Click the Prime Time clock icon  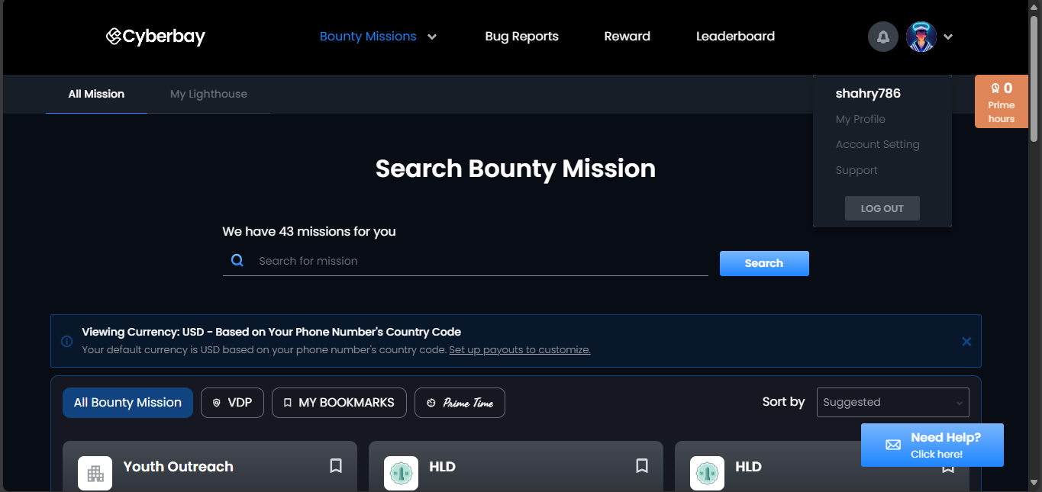click(431, 403)
